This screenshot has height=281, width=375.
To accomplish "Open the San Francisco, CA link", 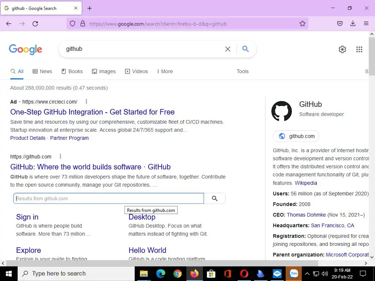I will click(x=333, y=225).
